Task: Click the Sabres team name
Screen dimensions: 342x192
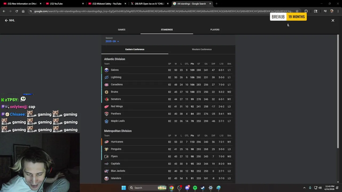Action: (x=115, y=70)
